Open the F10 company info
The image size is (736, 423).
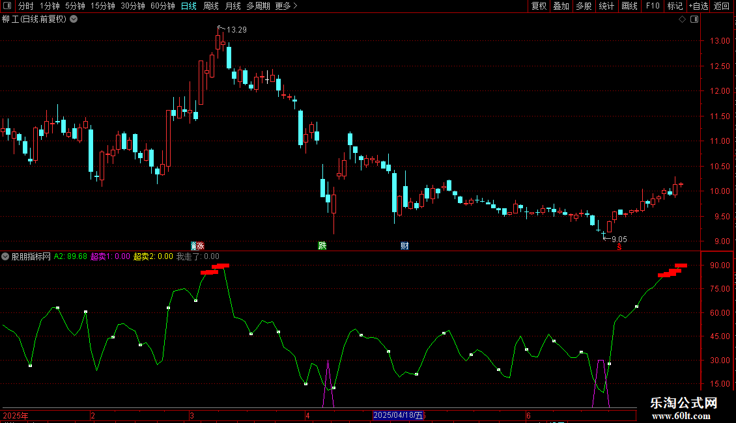point(653,6)
